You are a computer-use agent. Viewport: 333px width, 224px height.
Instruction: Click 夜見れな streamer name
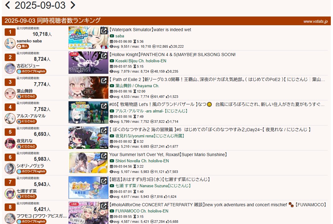click(x=25, y=141)
